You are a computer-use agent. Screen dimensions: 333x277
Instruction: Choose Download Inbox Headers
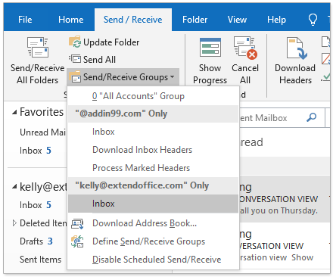(x=154, y=150)
